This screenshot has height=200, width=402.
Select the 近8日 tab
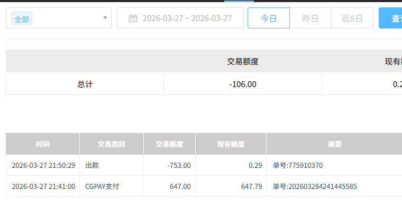352,18
